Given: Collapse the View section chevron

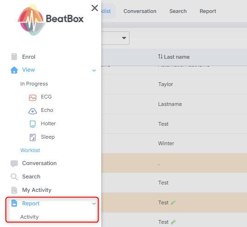Looking at the screenshot, I should tap(94, 70).
